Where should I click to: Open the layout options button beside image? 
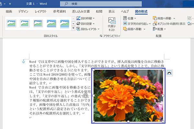tap(169, 73)
